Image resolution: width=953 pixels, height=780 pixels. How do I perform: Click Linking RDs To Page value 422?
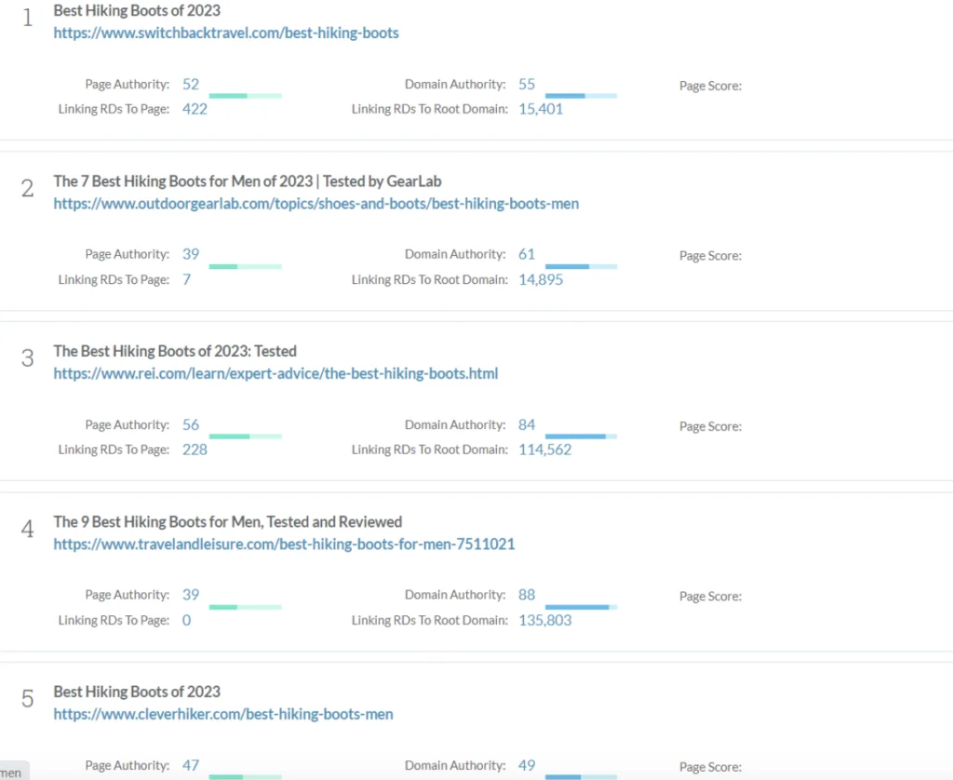(x=195, y=109)
